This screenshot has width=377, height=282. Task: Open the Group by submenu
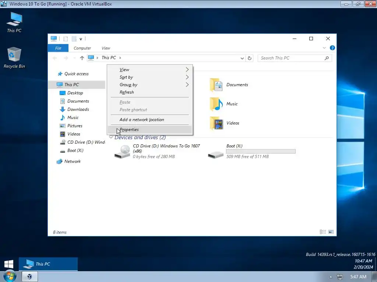point(150,85)
